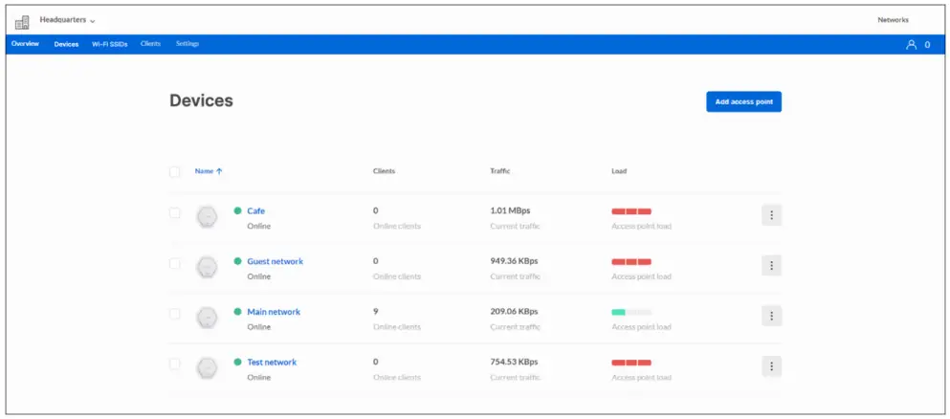Switch to the Wi-Fi SSIDs tab

(x=109, y=44)
